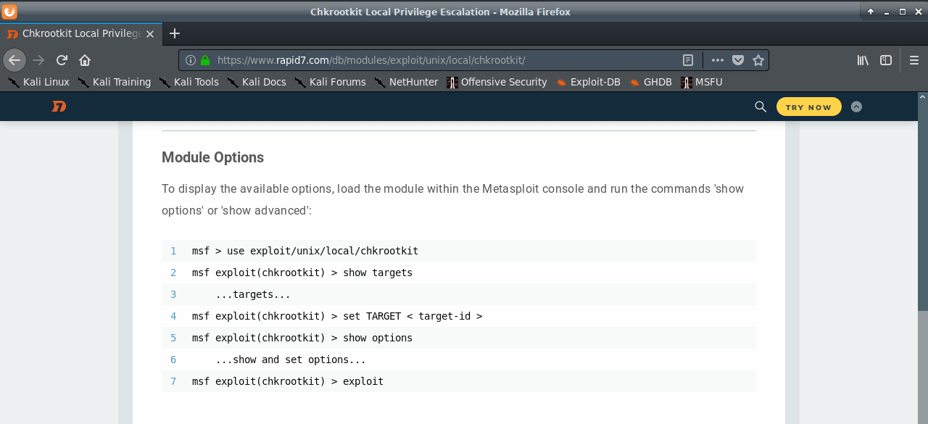
Task: Open the Library icon
Action: point(863,60)
